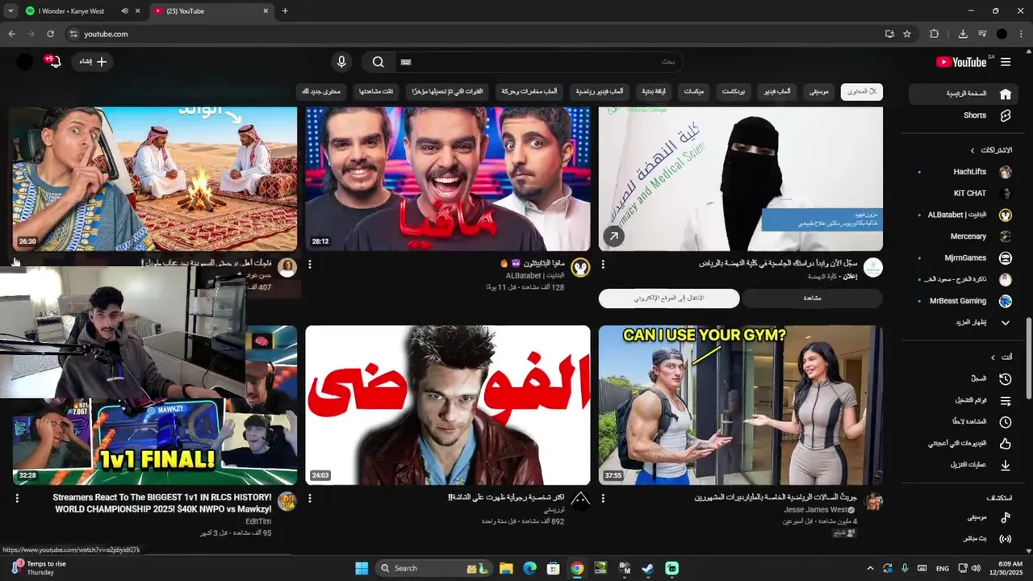This screenshot has width=1033, height=581.
Task: Select the All content filter chip
Action: click(861, 92)
